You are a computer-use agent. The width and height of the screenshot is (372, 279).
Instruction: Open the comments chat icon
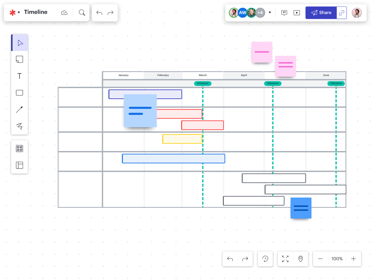point(284,13)
